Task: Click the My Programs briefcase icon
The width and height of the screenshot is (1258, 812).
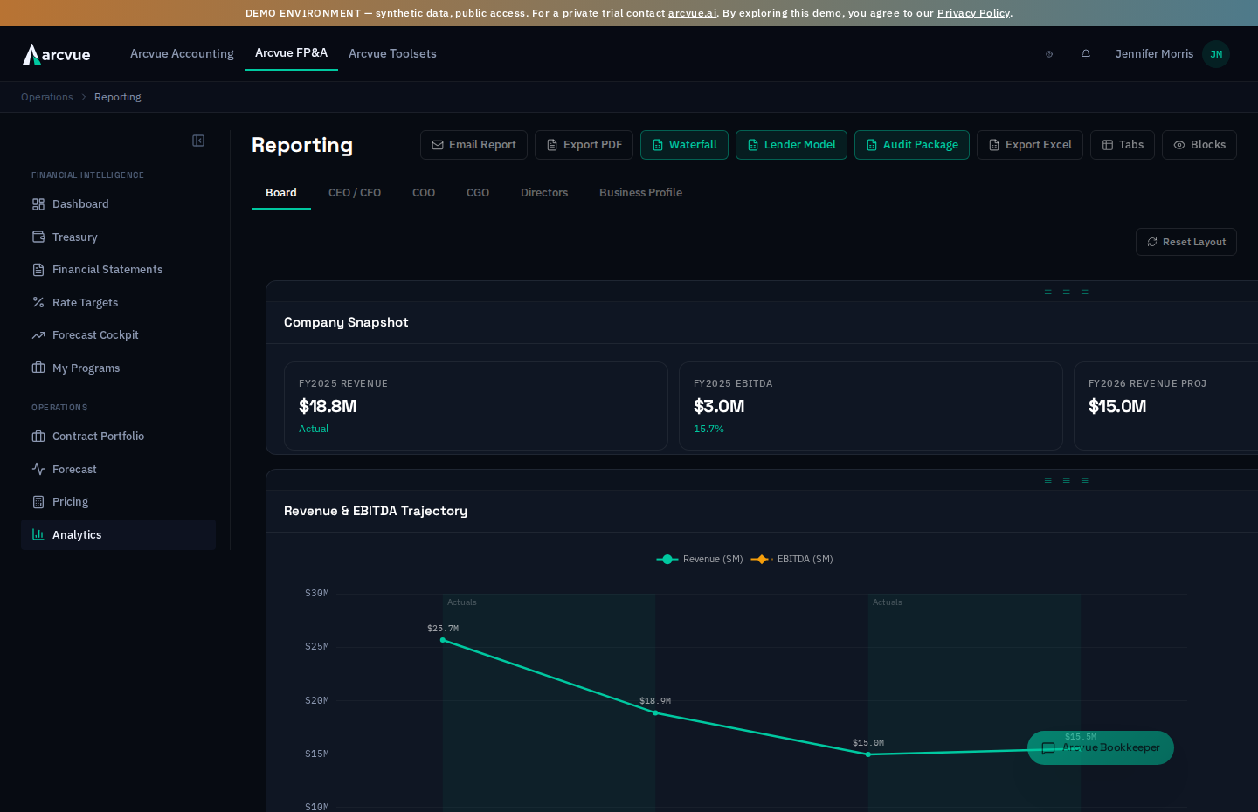Action: [38, 368]
